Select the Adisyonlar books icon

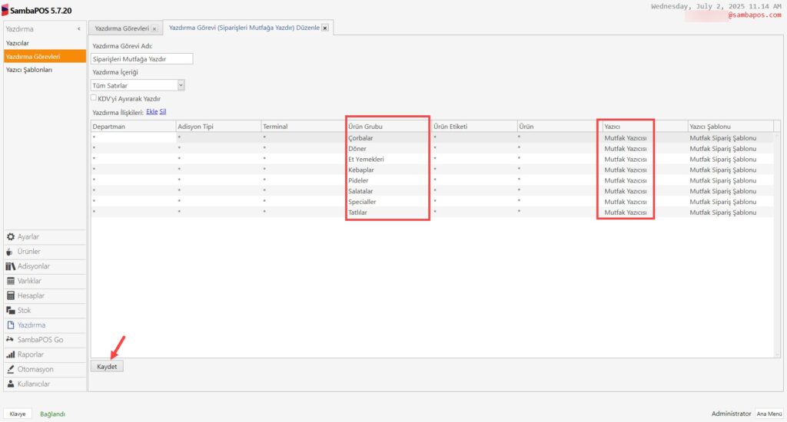coord(11,266)
